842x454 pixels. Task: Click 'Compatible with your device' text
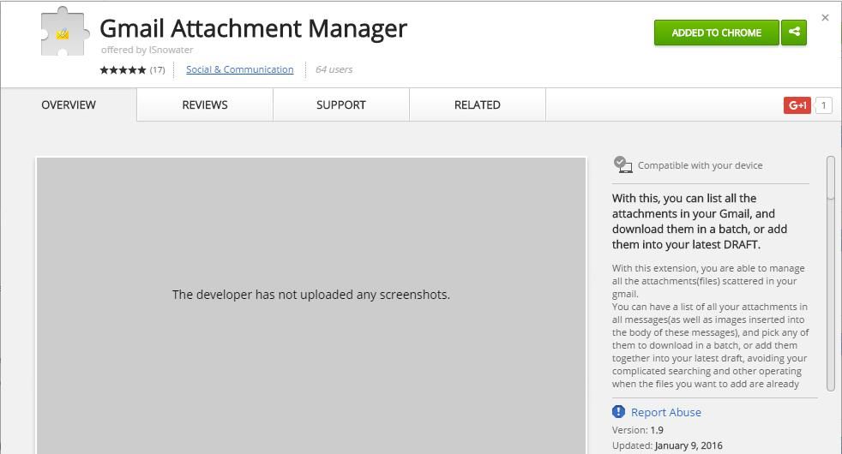coord(701,165)
